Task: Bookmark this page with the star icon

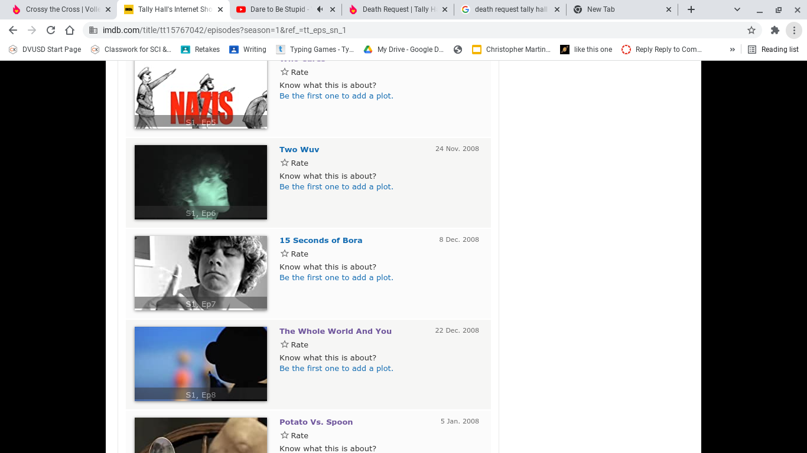Action: tap(751, 30)
